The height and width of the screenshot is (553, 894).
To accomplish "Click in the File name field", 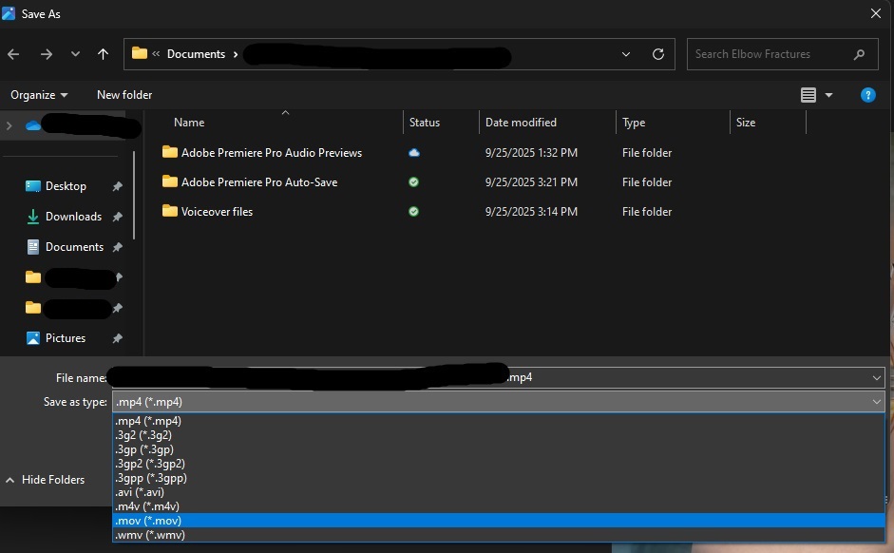I will (497, 377).
